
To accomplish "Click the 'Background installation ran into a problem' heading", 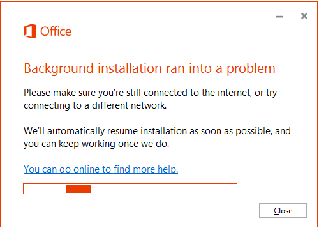I will [149, 68].
